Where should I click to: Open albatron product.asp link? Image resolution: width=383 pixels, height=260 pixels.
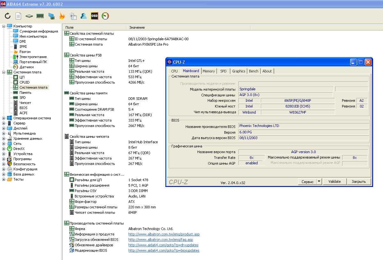(164, 234)
